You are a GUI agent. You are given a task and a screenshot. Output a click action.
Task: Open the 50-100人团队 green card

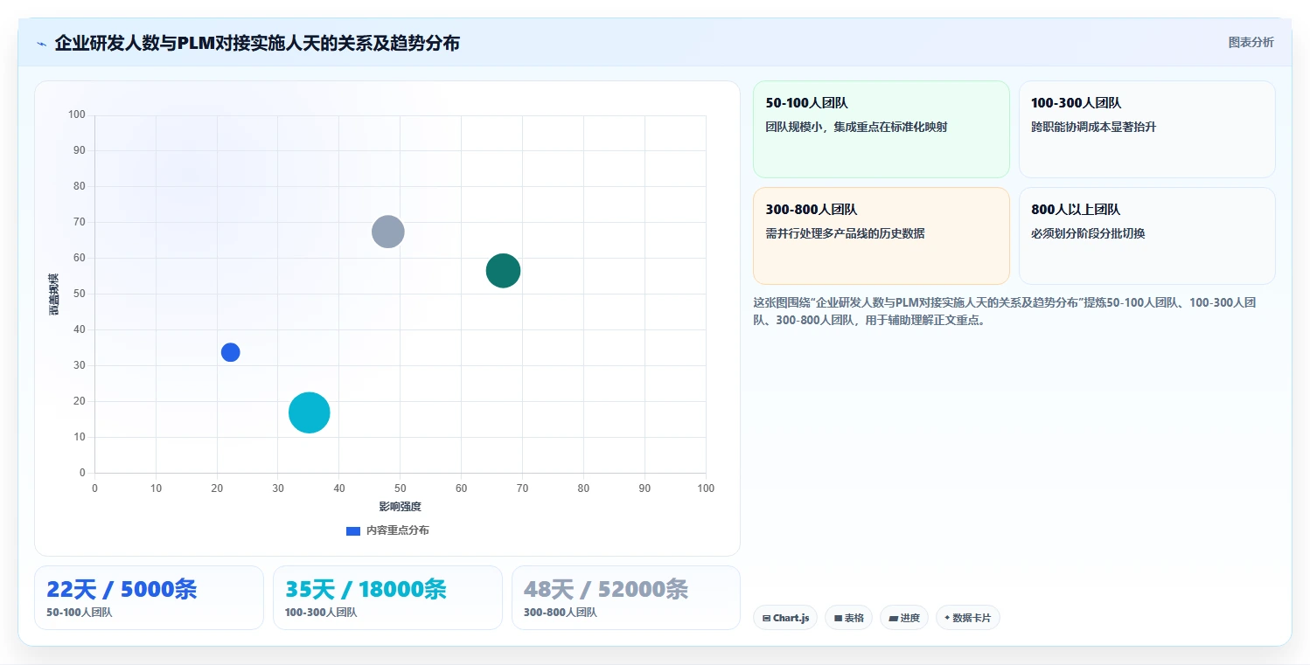(x=881, y=129)
